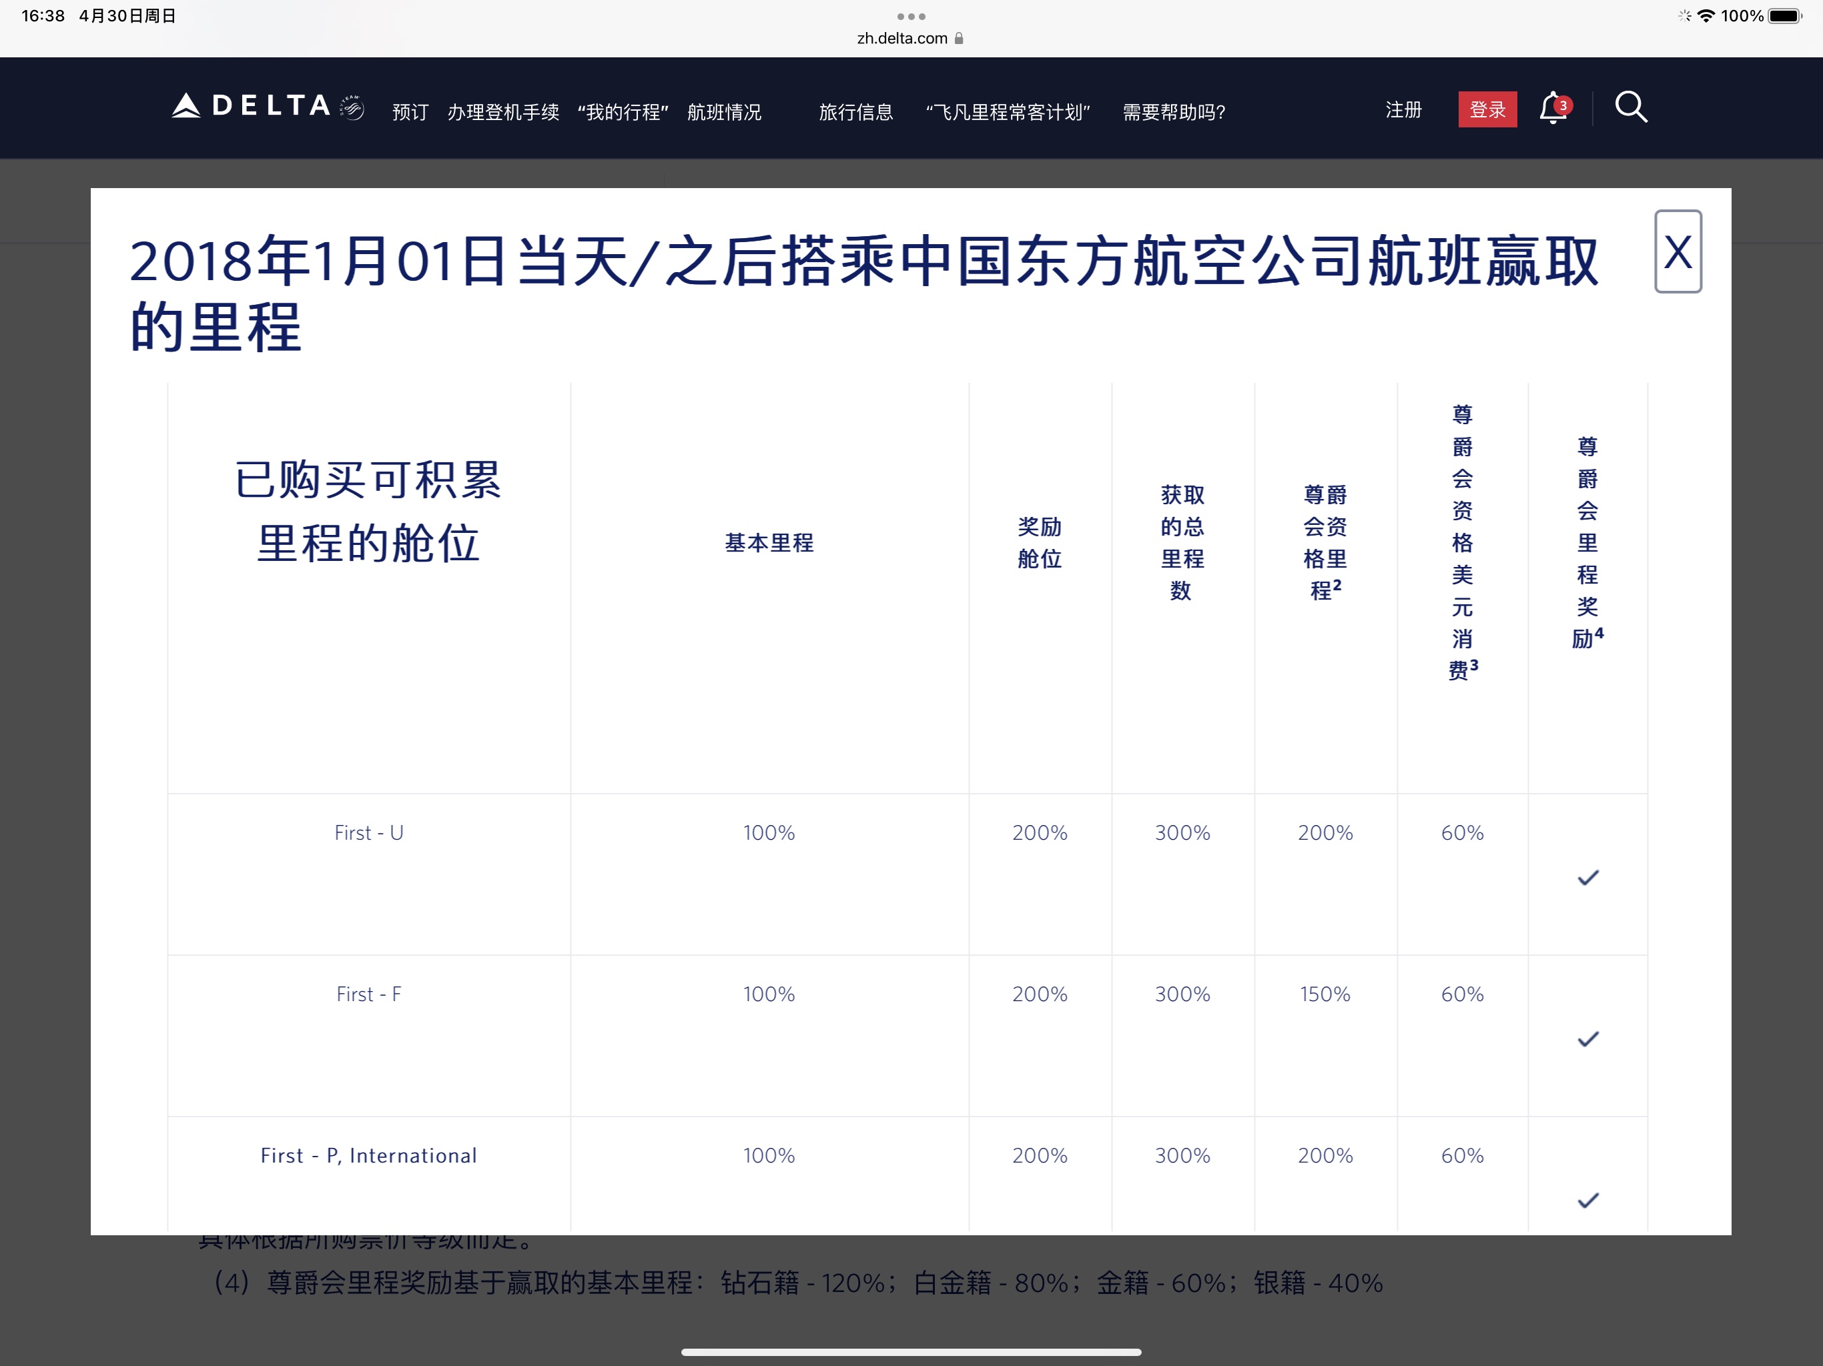Click the 尊爵会资格美元消费 column header
This screenshot has height=1366, width=1823.
click(x=1463, y=542)
